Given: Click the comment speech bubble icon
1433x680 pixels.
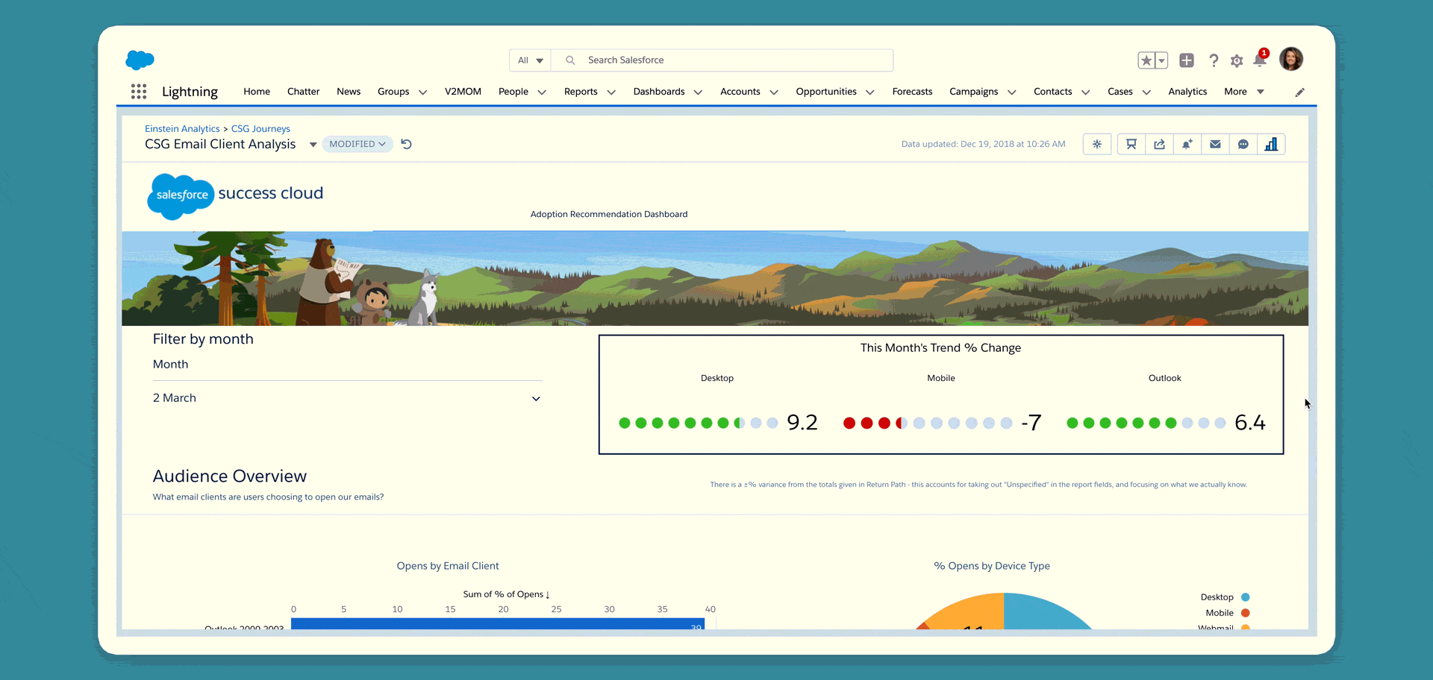Looking at the screenshot, I should point(1243,144).
